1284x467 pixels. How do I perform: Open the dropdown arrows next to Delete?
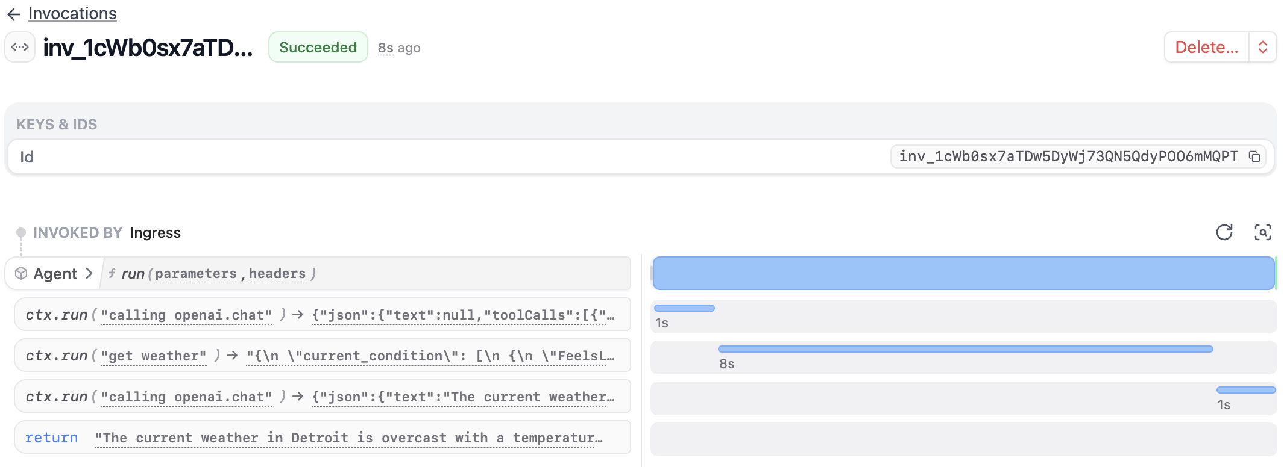1263,47
